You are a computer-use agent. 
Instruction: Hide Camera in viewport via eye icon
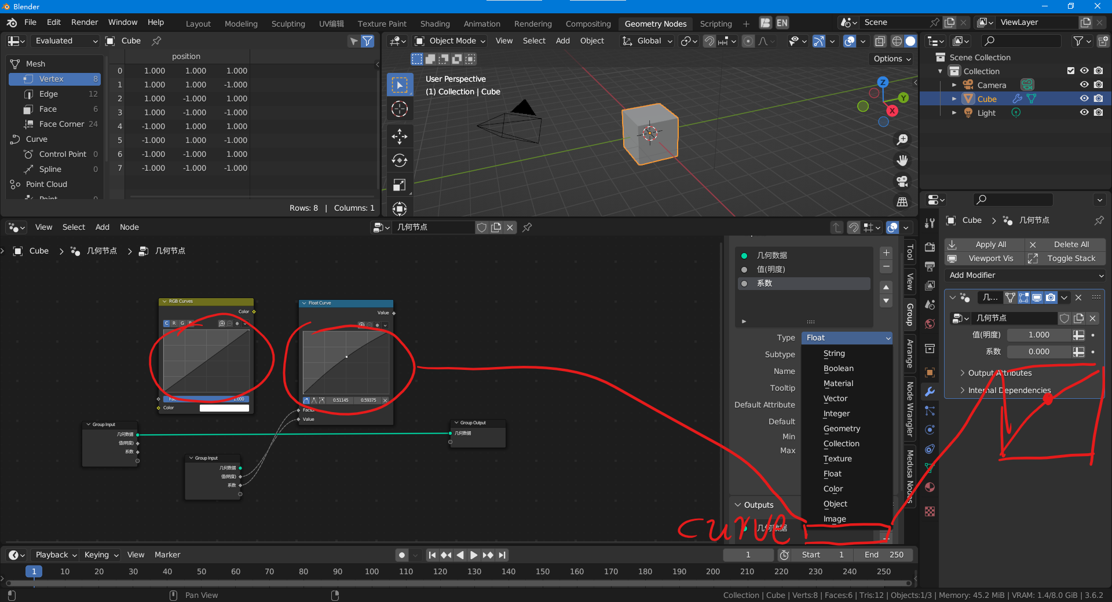click(x=1084, y=85)
